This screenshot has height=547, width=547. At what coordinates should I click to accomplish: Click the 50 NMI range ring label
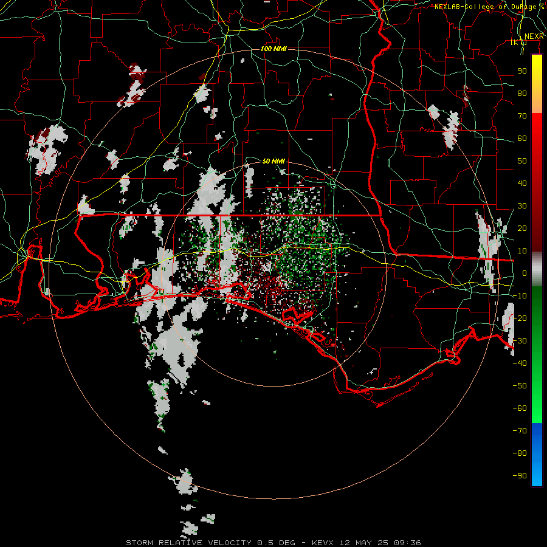[273, 161]
